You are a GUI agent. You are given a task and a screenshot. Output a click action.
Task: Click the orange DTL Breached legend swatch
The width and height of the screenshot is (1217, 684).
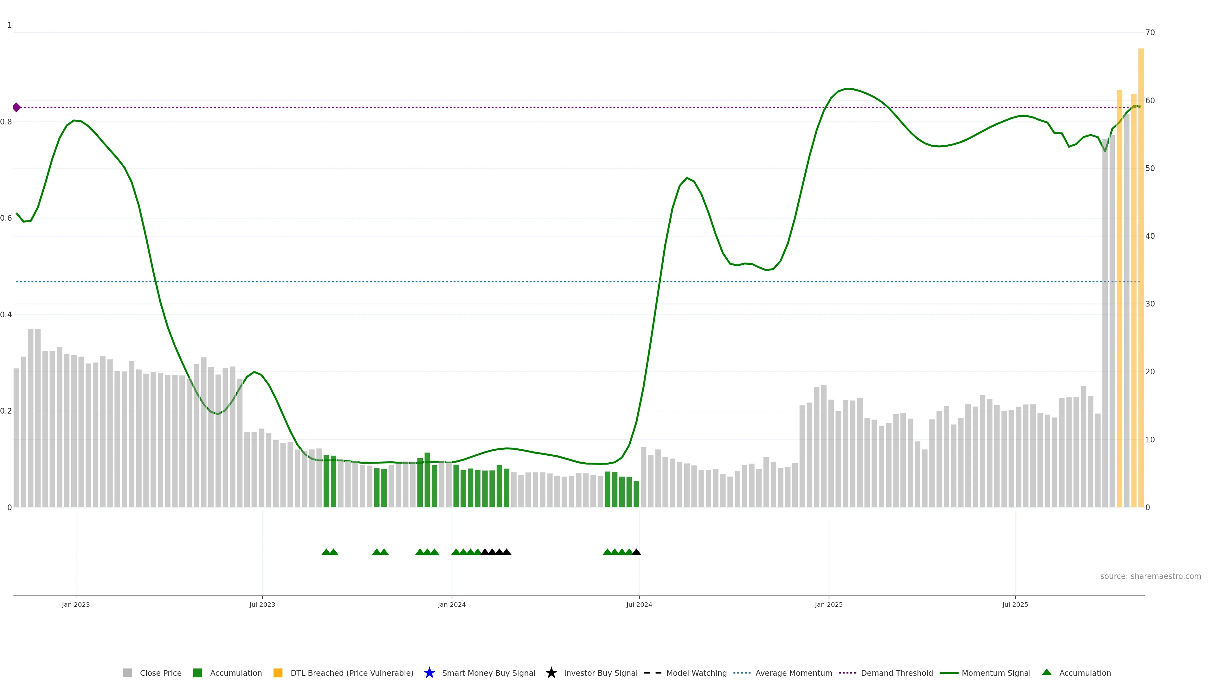[278, 673]
